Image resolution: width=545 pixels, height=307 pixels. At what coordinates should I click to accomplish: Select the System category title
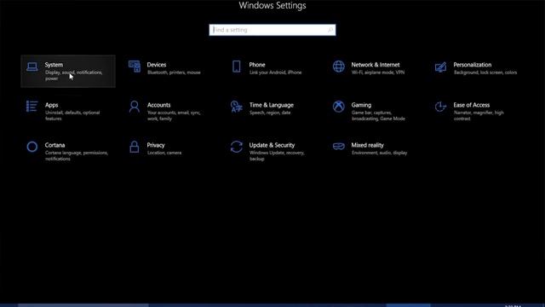[x=54, y=65]
